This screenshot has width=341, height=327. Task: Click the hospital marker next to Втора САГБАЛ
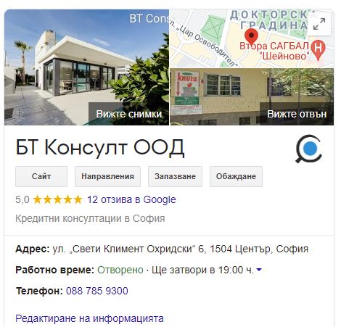coord(319,50)
